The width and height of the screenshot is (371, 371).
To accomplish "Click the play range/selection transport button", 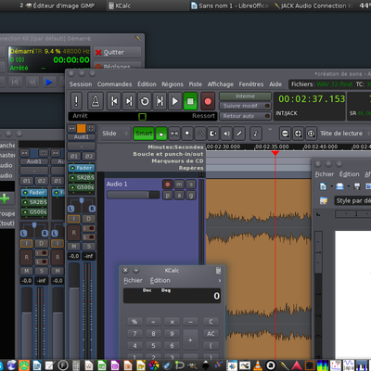I will [x=160, y=101].
